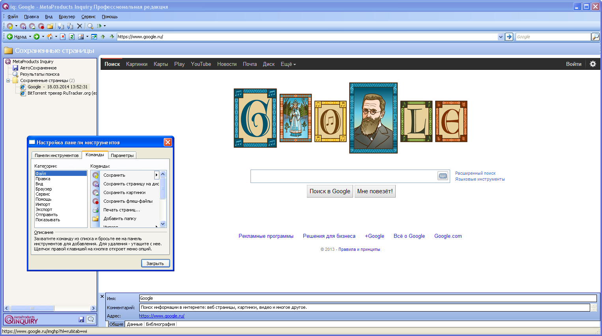The image size is (602, 336).
Task: Click the Мне повезёт! button
Action: [x=375, y=191]
